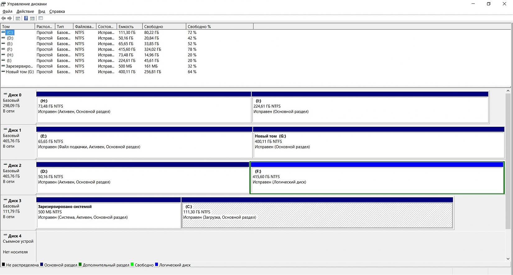Sort by the Емкость column header
Viewport: 513px width, 275px height.
(x=130, y=26)
